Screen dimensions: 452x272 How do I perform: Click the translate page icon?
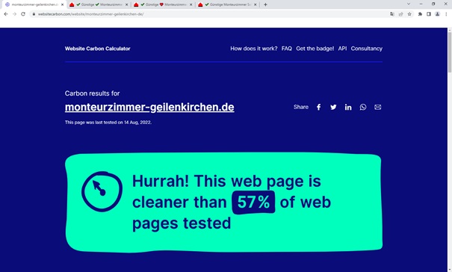[x=392, y=14]
